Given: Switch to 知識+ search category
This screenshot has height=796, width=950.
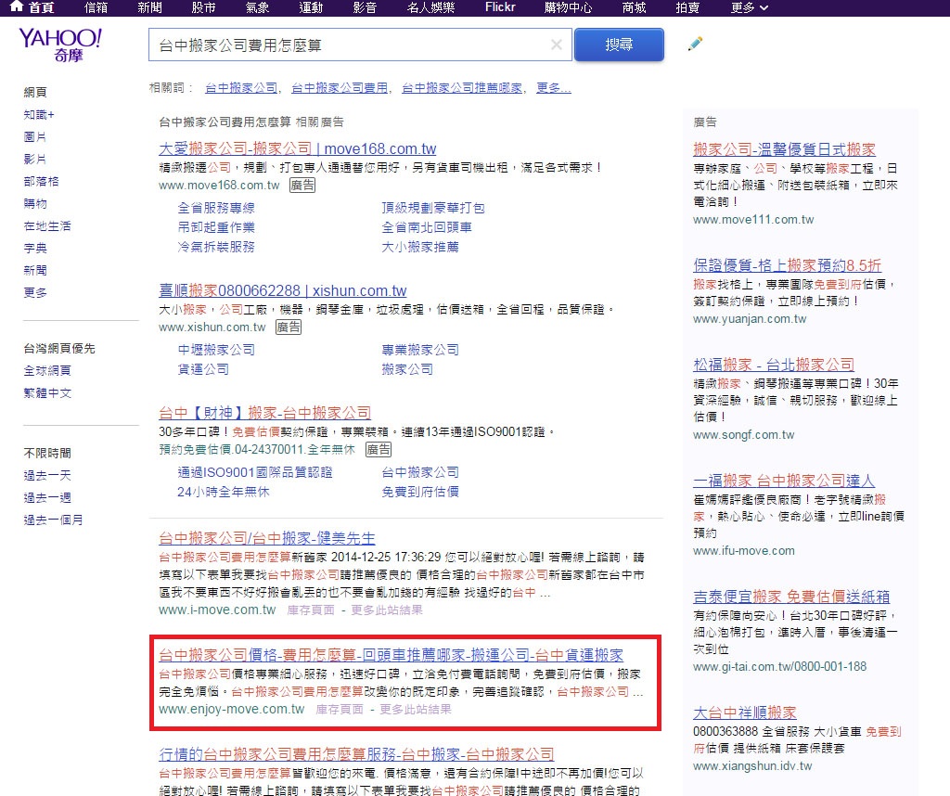Looking at the screenshot, I should pyautogui.click(x=39, y=114).
